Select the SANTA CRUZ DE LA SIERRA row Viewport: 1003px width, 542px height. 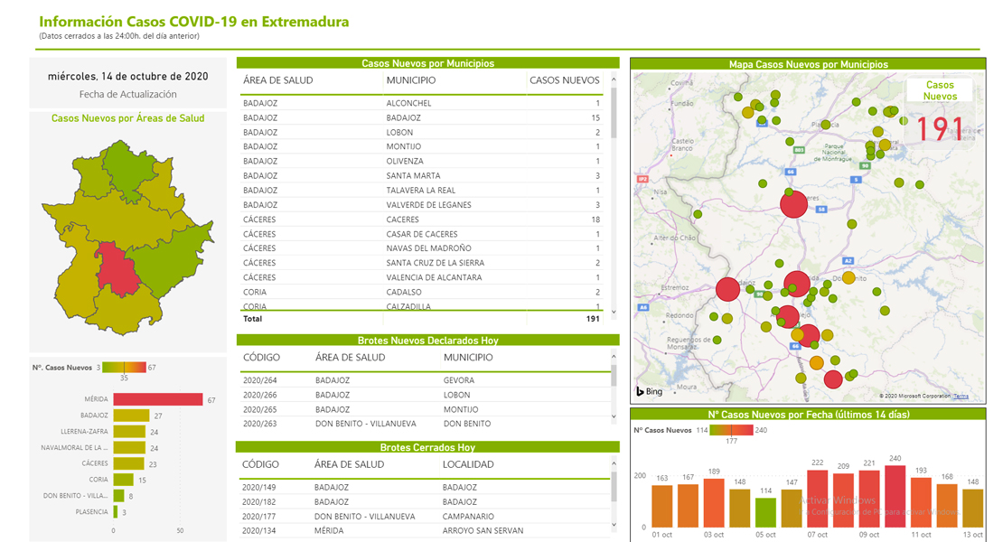[x=422, y=263]
